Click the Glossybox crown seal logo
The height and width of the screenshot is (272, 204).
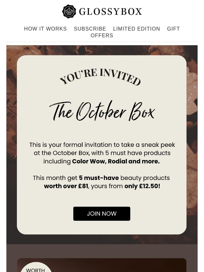[69, 11]
